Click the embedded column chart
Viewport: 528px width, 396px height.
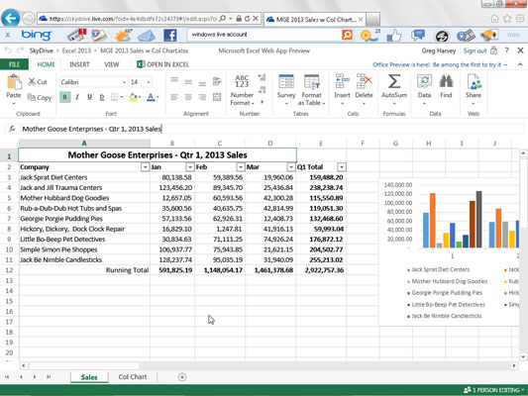[x=450, y=252]
